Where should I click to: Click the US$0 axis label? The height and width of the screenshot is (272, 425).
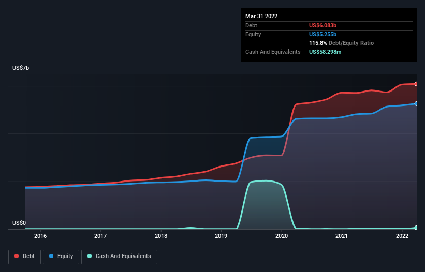(19, 223)
